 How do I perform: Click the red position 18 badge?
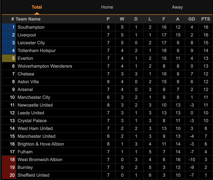click(9, 160)
